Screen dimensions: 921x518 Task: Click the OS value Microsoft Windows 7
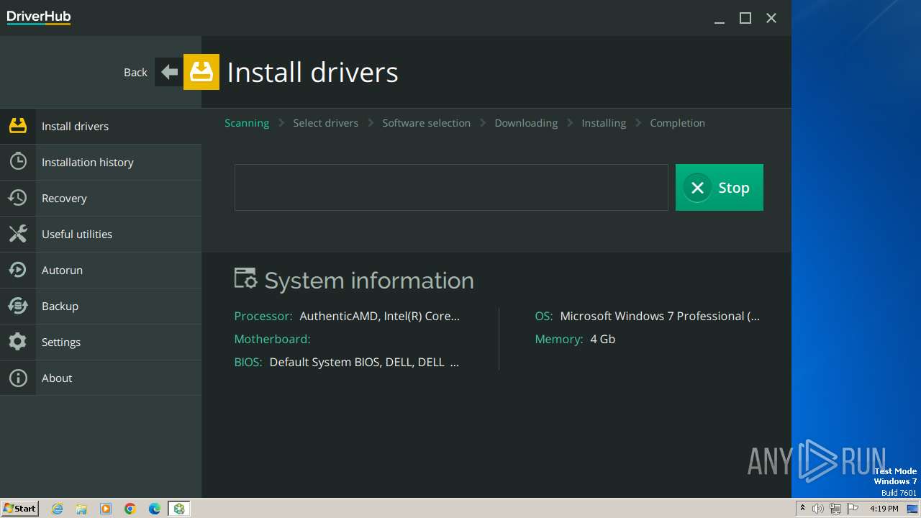tap(660, 316)
